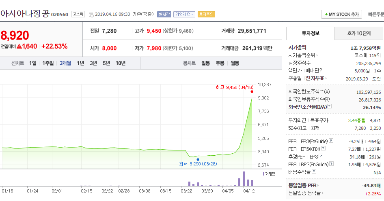This screenshot has width=384, height=201.
Task: Click the 최저 3,290 blue chart marker
Action: click(x=198, y=159)
